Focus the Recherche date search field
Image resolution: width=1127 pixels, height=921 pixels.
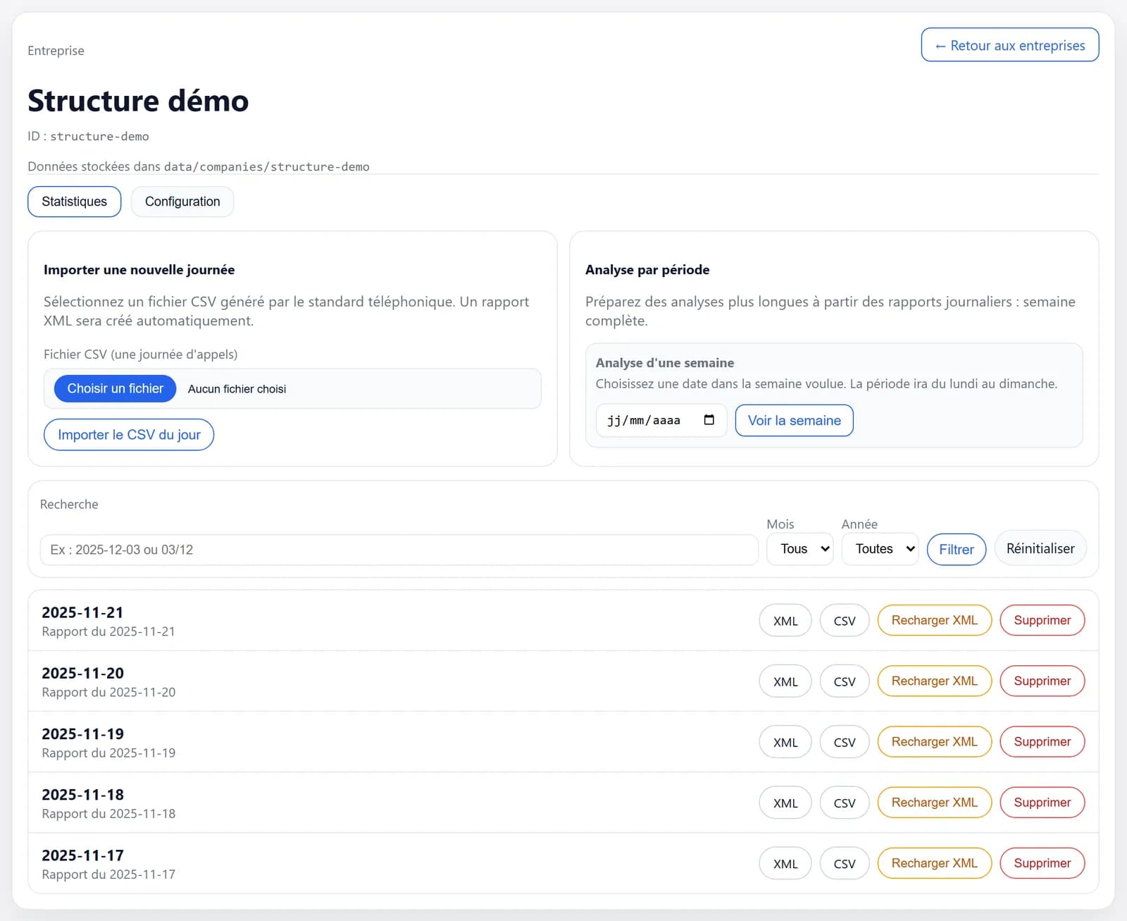[x=399, y=550]
